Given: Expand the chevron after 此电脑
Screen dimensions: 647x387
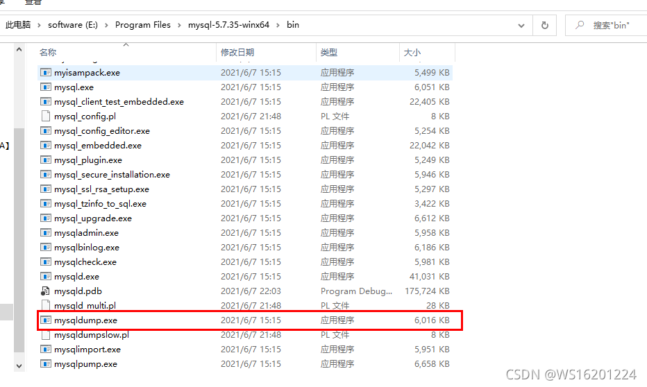Looking at the screenshot, I should pos(39,25).
